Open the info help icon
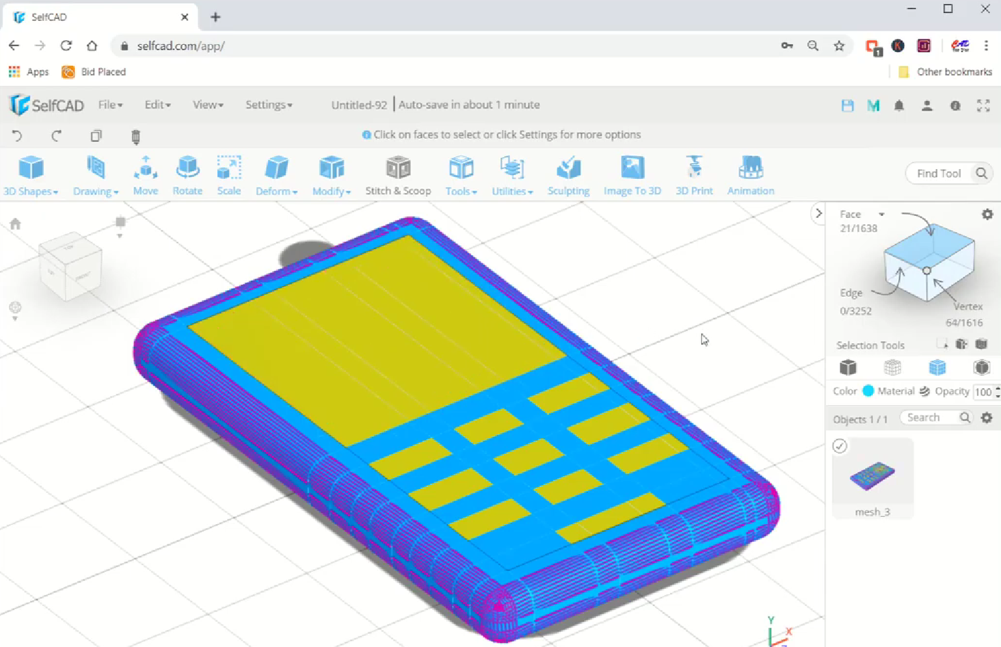Image resolution: width=1001 pixels, height=647 pixels. 955,105
